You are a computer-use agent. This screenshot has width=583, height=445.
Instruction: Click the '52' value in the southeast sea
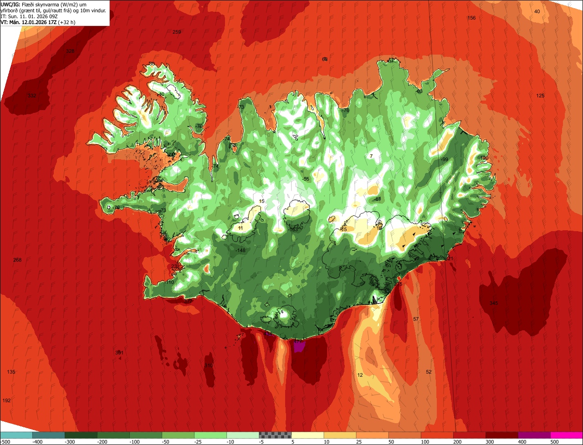429,372
